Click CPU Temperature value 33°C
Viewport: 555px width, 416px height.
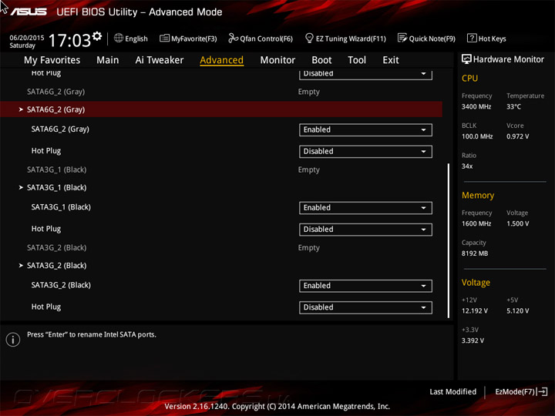tap(513, 106)
